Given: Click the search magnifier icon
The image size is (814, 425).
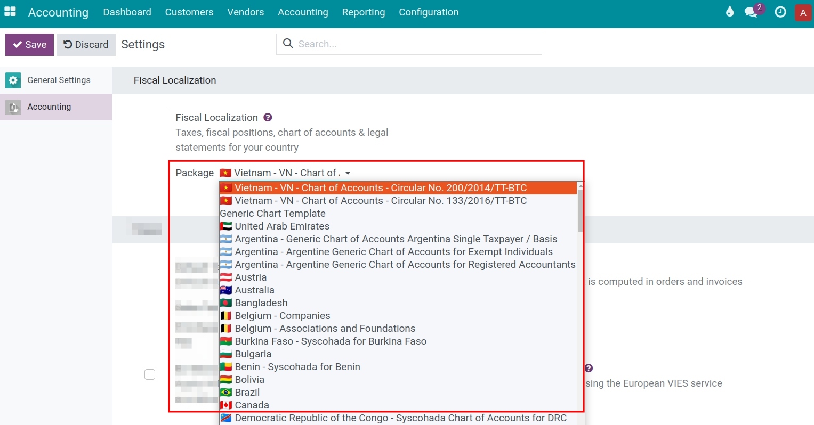Looking at the screenshot, I should (x=288, y=44).
